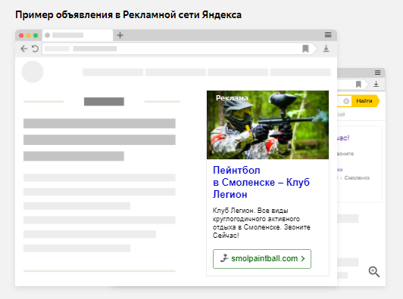Click green maximize dot of front window
This screenshot has width=403, height=299.
point(36,35)
